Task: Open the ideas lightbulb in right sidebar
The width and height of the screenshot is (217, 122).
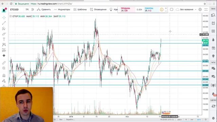Action: (x=213, y=56)
